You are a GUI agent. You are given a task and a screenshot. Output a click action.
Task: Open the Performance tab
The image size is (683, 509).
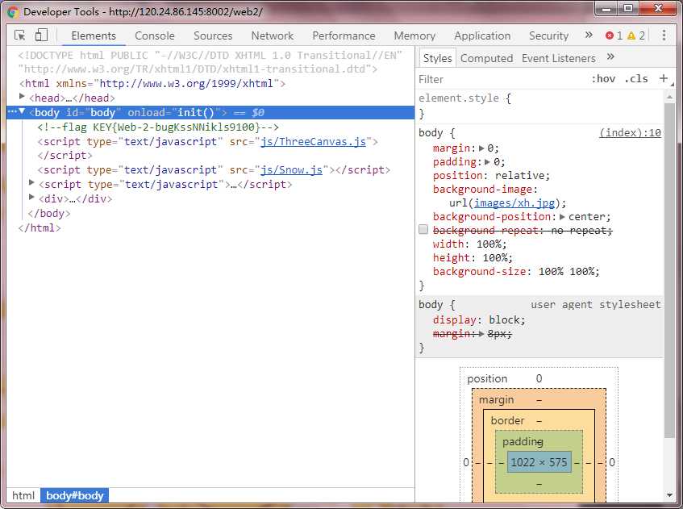point(344,35)
